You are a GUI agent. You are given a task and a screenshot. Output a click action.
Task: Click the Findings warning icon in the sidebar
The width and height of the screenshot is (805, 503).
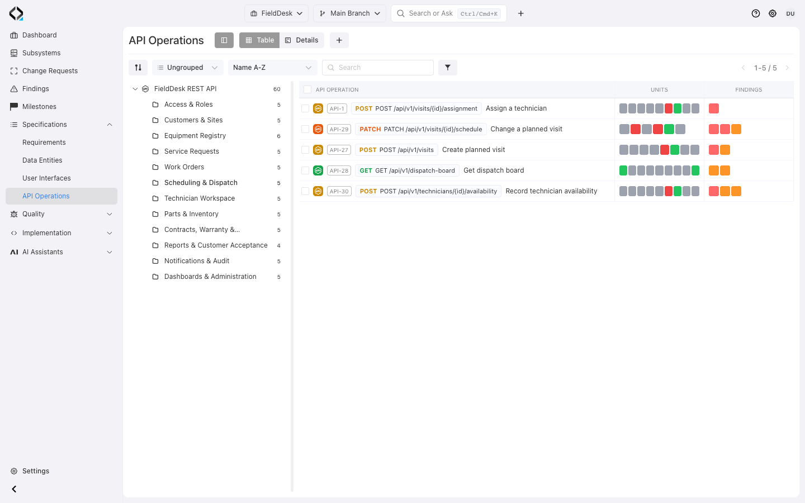pos(14,89)
